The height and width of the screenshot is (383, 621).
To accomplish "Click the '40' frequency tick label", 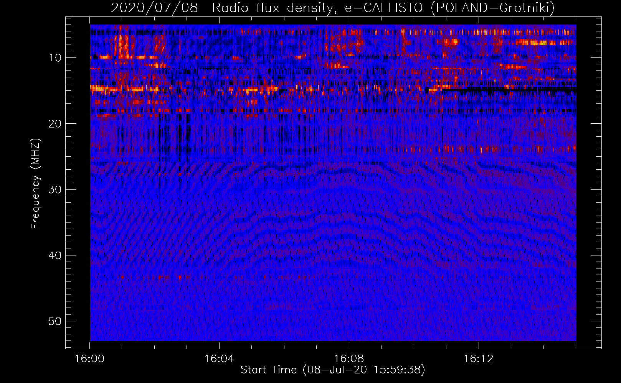I will pos(55,255).
